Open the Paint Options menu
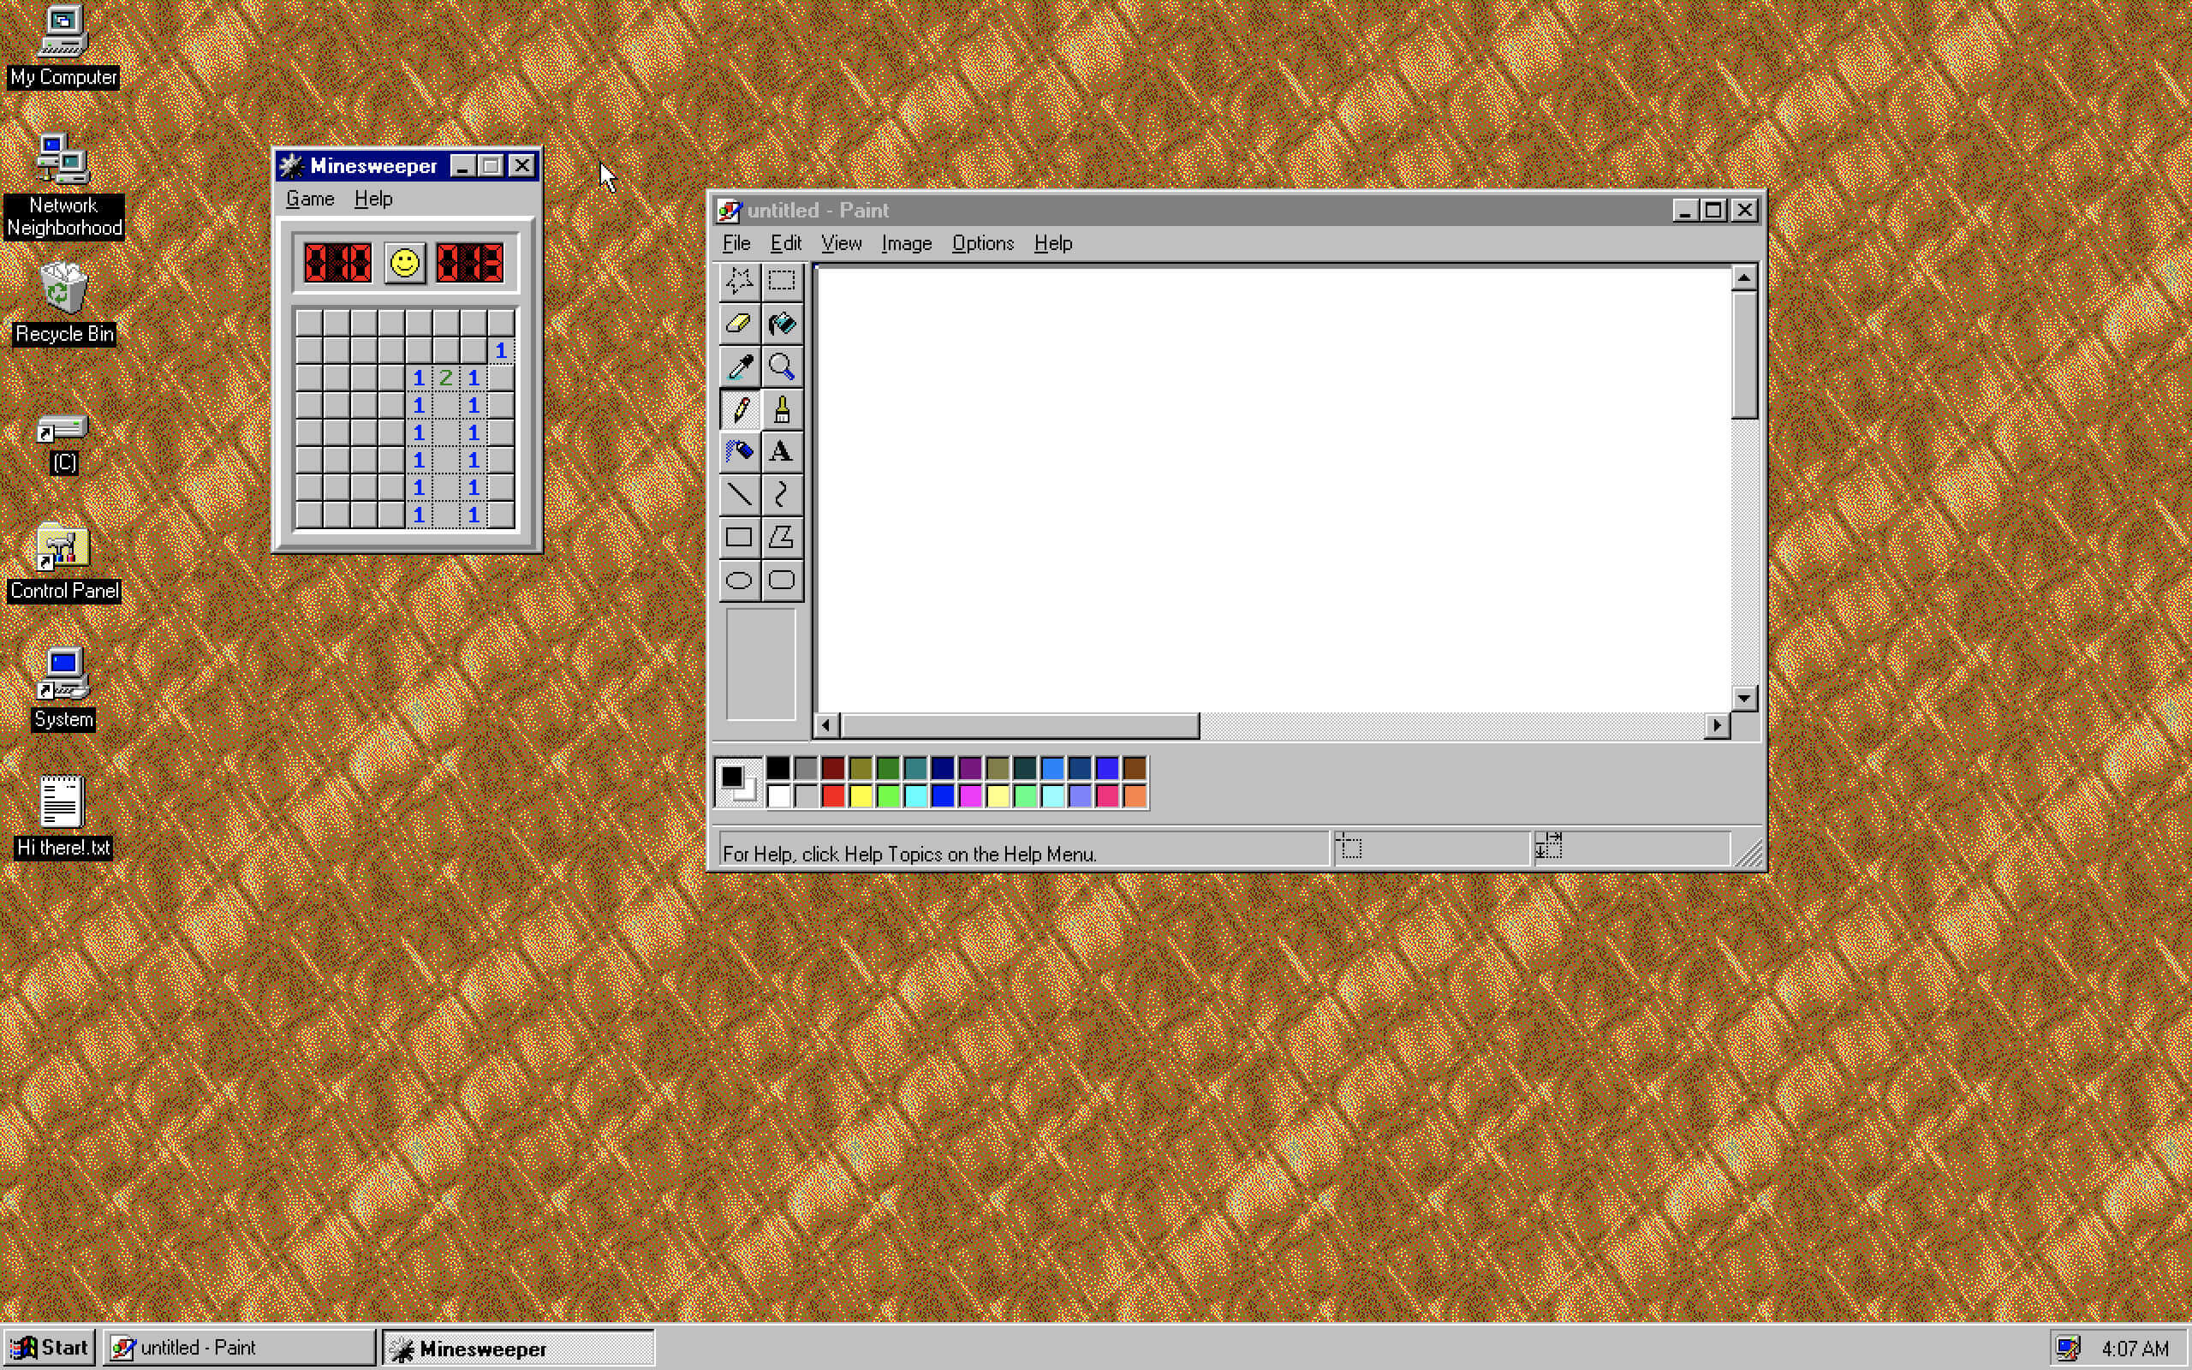This screenshot has width=2192, height=1370. point(982,243)
